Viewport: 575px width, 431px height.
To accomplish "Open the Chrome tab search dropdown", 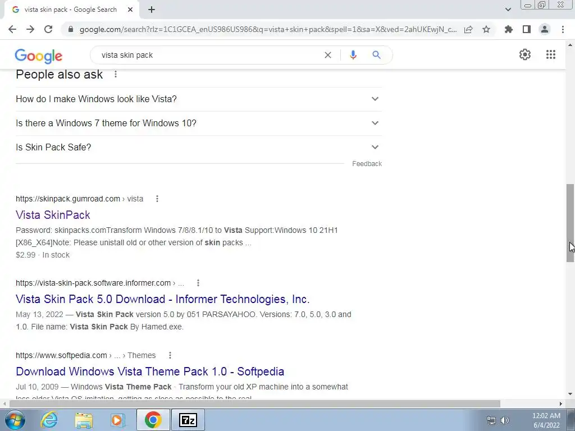I will (508, 10).
